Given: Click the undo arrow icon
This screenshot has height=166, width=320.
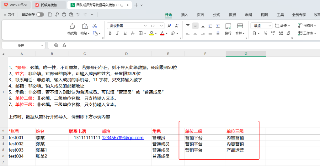Looking at the screenshot, I should (78, 15).
